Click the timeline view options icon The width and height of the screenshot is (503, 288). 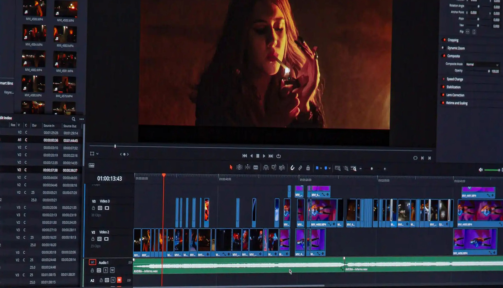pos(91,165)
